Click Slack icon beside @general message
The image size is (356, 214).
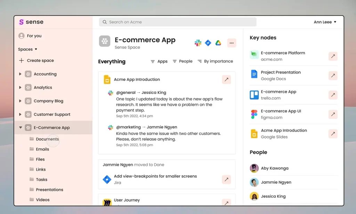click(111, 93)
